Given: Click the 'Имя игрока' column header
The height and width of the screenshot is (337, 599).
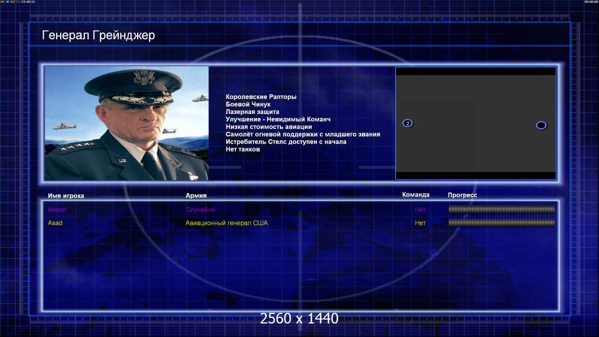Looking at the screenshot, I should (66, 196).
